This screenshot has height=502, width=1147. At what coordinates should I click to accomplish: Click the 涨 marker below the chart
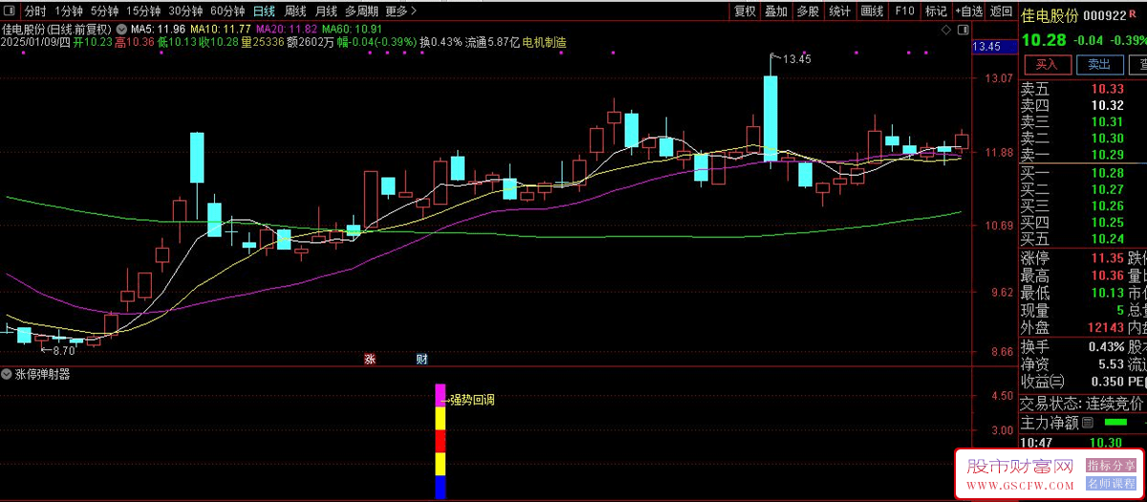[371, 360]
